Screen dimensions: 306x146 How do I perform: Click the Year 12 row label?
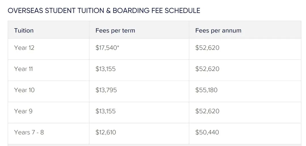coord(24,48)
